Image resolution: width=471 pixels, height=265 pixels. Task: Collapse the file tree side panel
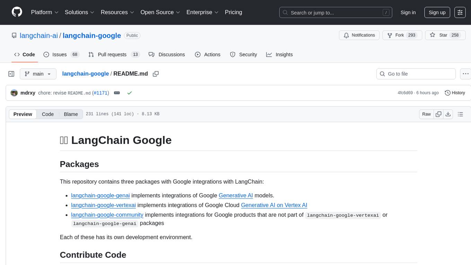pos(11,74)
